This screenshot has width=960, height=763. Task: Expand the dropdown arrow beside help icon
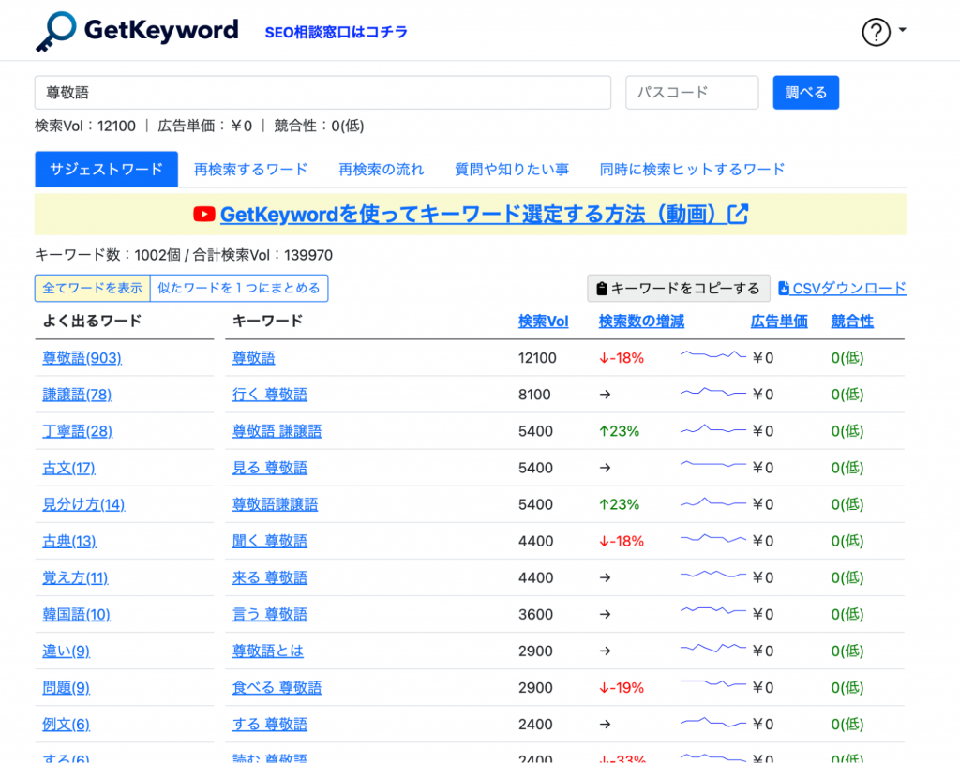point(903,29)
